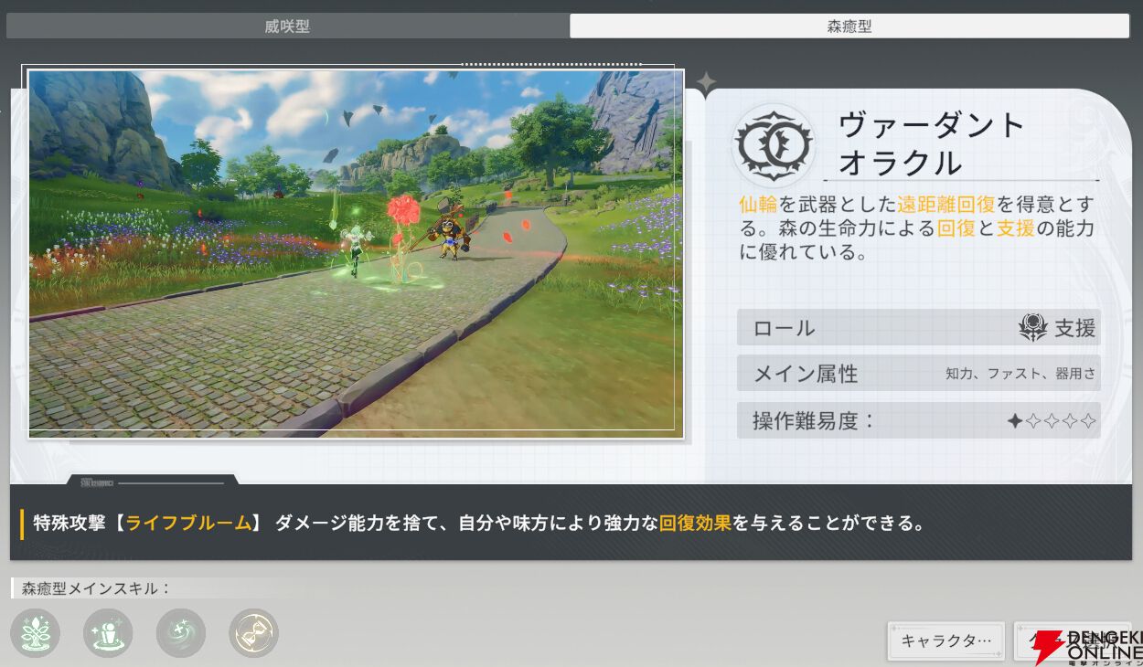Click the highlighted ライフブルーム skill name
The width and height of the screenshot is (1143, 667).
188,524
